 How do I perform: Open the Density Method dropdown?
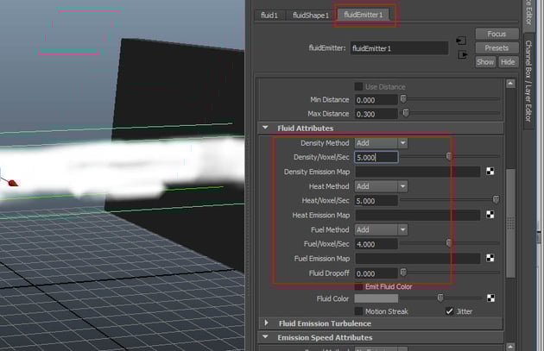[x=381, y=143]
